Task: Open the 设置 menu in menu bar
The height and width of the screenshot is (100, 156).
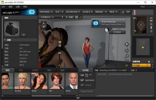Action: pos(18,7)
